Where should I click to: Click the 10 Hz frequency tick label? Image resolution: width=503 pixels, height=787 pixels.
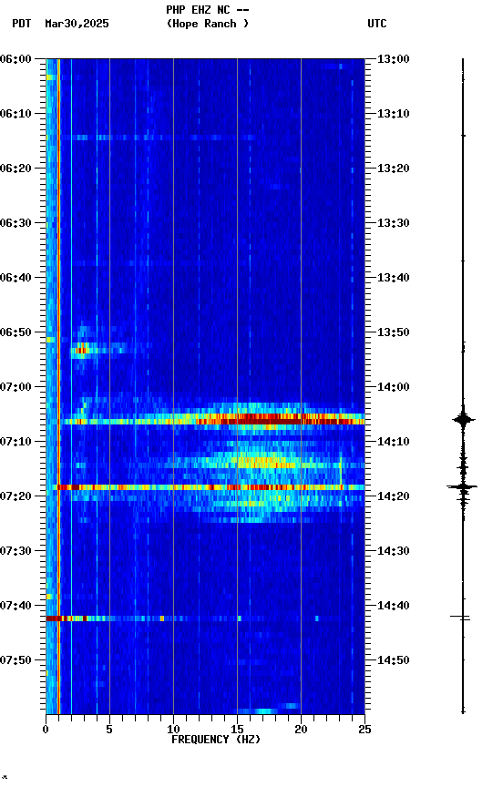[x=173, y=730]
